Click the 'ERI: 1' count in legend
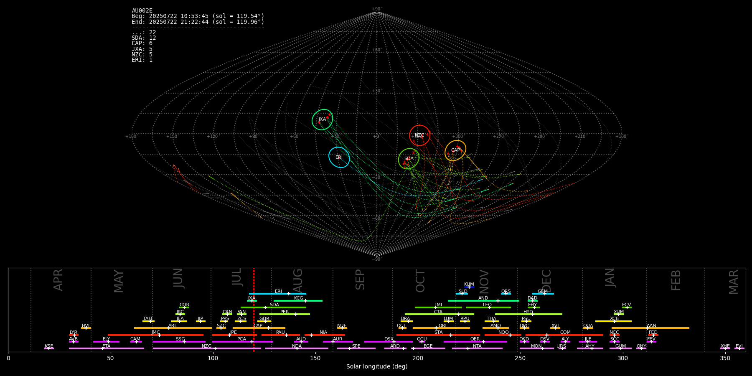 tap(142, 60)
